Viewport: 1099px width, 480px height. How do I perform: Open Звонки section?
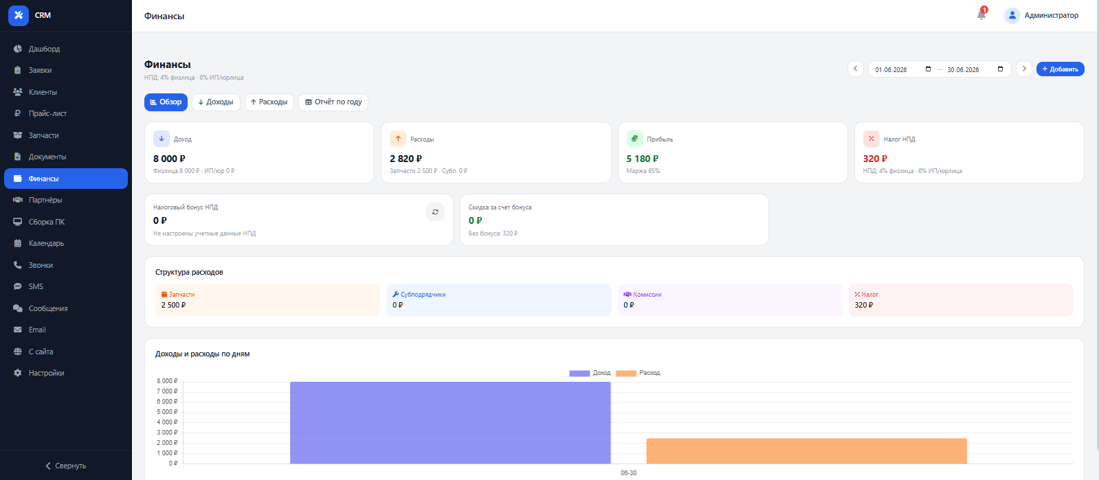pyautogui.click(x=66, y=265)
